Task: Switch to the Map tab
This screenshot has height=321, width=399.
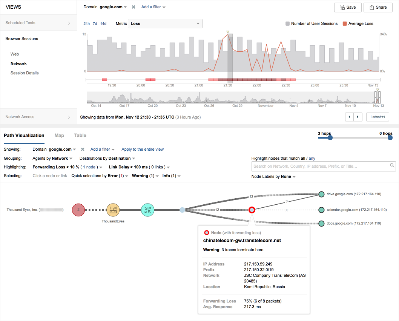Action: pyautogui.click(x=59, y=136)
